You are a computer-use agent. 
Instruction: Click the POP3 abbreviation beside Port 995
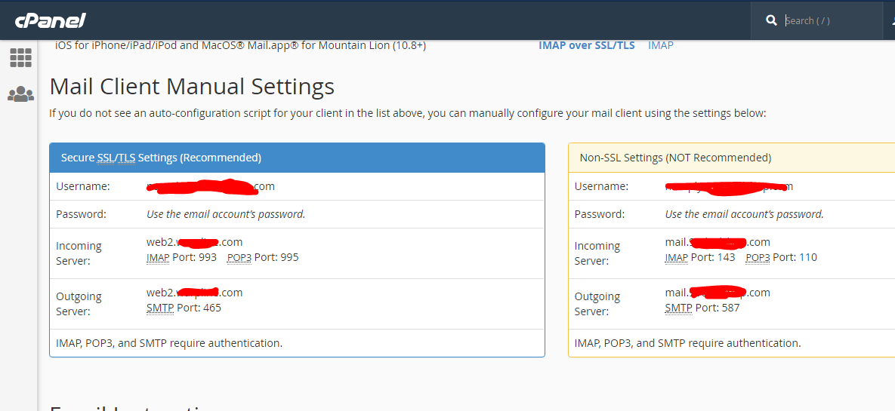(x=239, y=257)
